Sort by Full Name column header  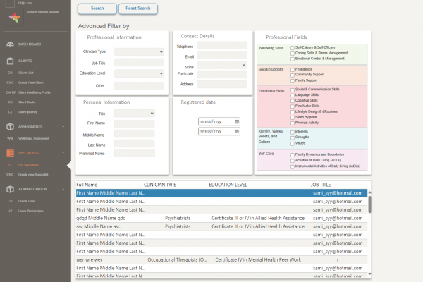(87, 185)
